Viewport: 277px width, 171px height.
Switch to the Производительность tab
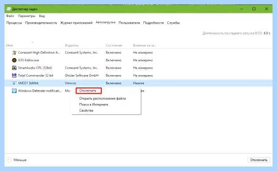pos(41,23)
